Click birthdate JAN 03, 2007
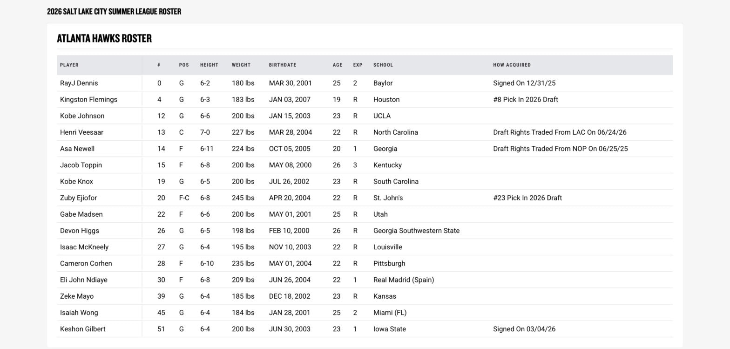730x349 pixels. pos(290,99)
